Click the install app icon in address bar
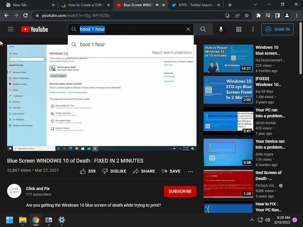The height and width of the screenshot is (227, 303). 228,15
